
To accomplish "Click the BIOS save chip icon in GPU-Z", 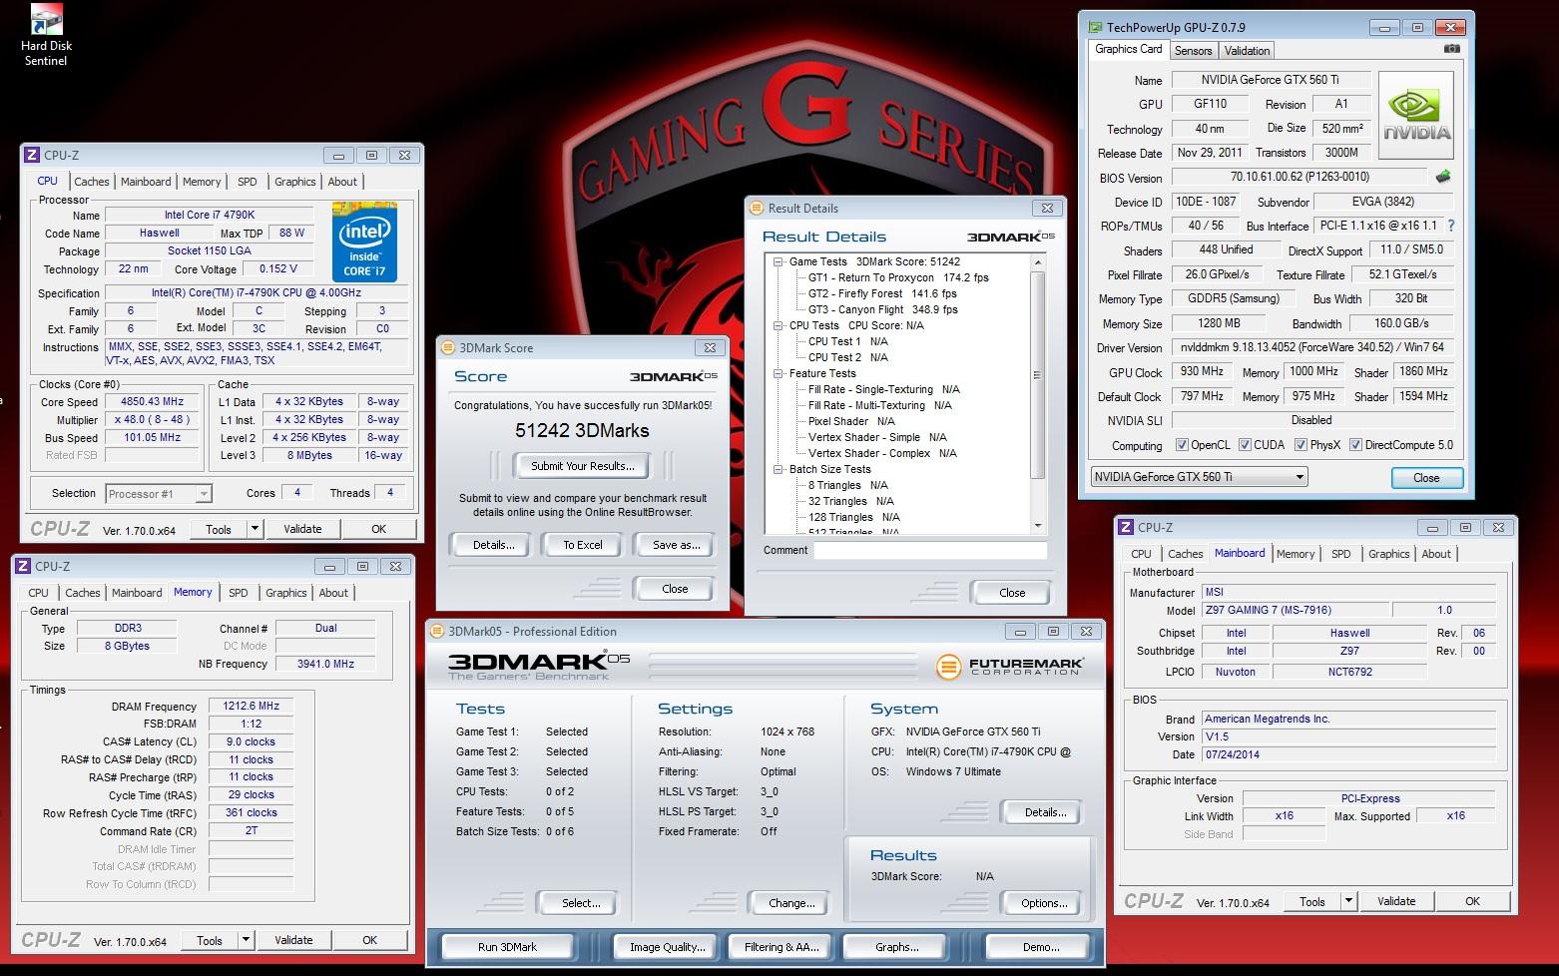I will tap(1443, 177).
